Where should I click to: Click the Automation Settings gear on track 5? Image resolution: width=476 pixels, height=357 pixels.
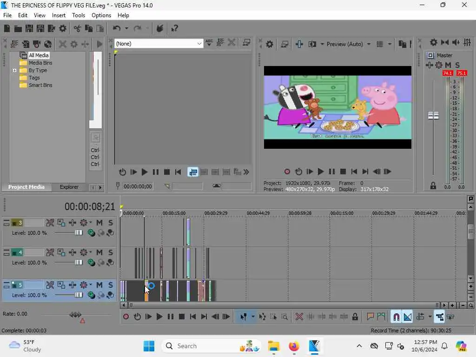84,285
